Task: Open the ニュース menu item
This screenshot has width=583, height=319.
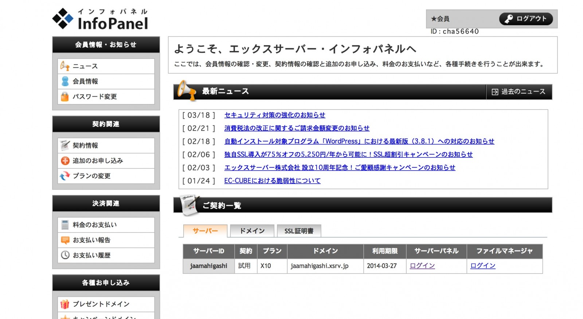Action: [106, 66]
